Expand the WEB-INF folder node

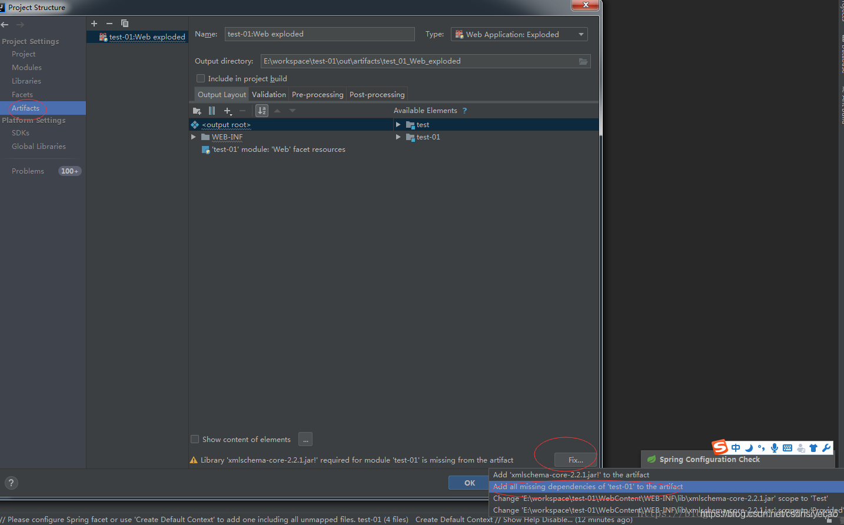pos(194,137)
